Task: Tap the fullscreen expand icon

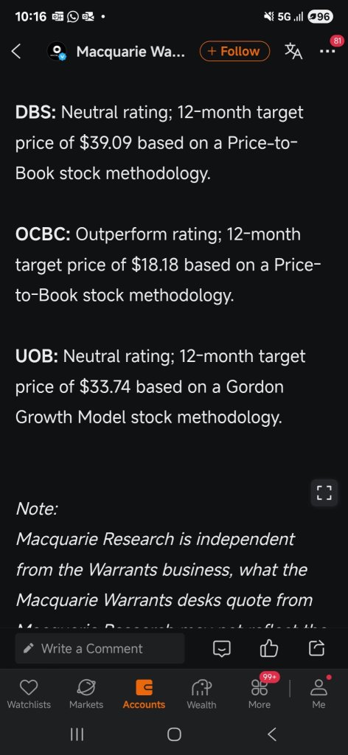Action: pos(324,493)
